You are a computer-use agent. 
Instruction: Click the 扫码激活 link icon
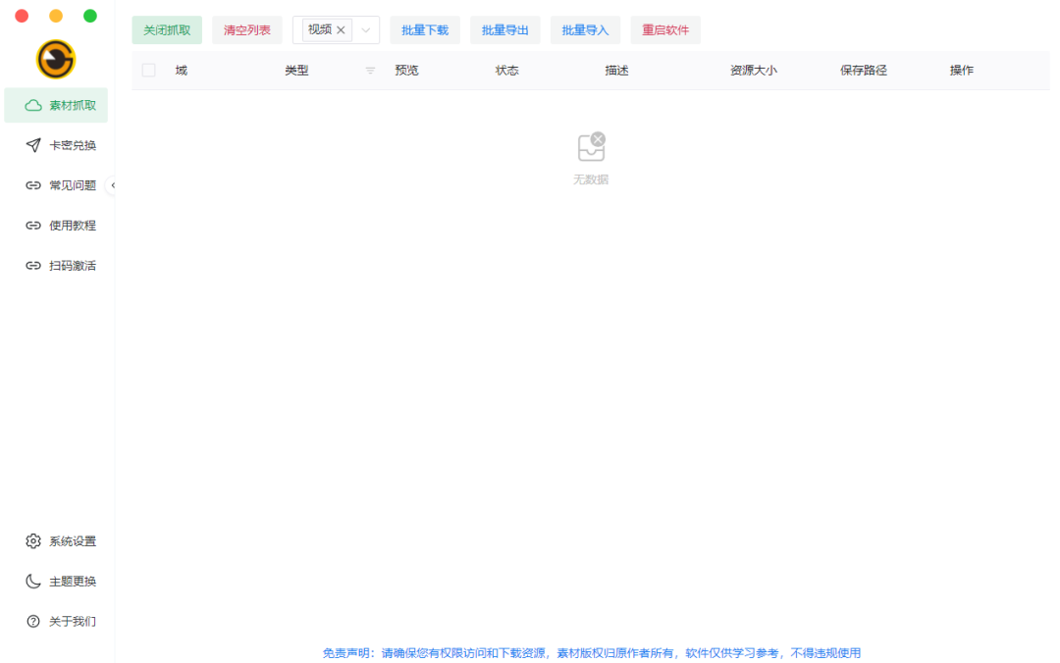click(33, 266)
